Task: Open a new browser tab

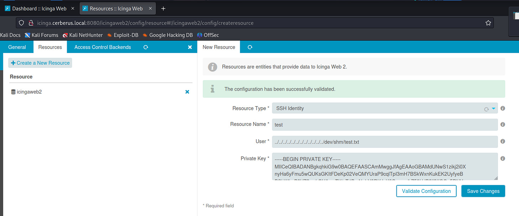Action: pos(163,9)
